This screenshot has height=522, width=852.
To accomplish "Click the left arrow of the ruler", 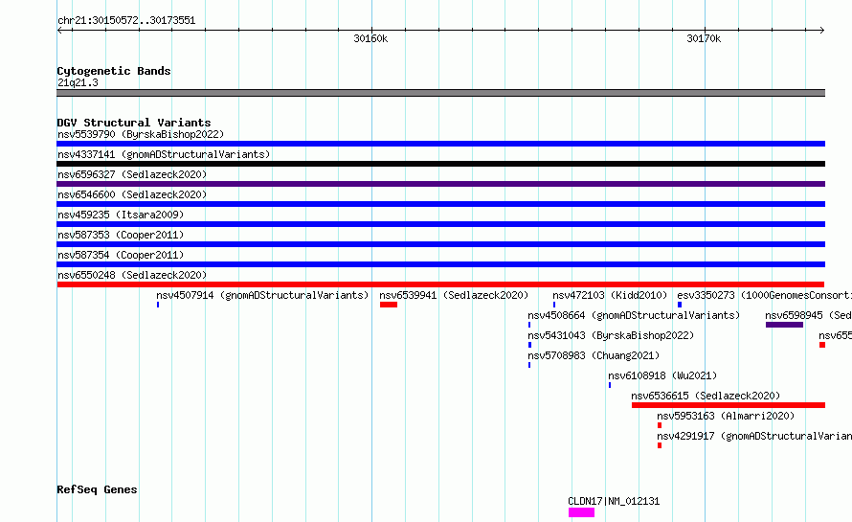I will [59, 31].
